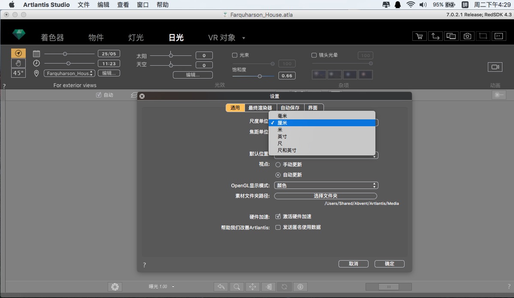Viewport: 514px width, 298px height.
Task: Switch to the 最终渲染器 tab
Action: click(260, 108)
